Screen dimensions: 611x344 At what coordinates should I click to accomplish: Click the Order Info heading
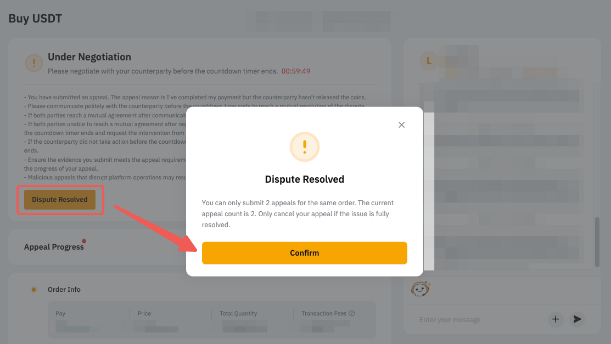pyautogui.click(x=64, y=290)
